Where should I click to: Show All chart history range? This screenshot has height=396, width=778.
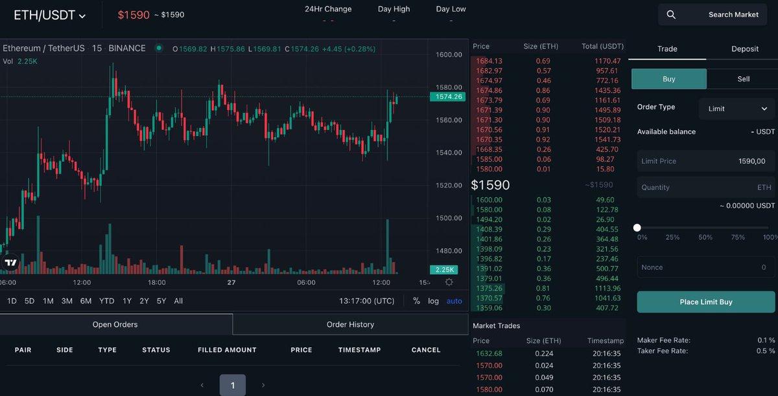(x=178, y=301)
